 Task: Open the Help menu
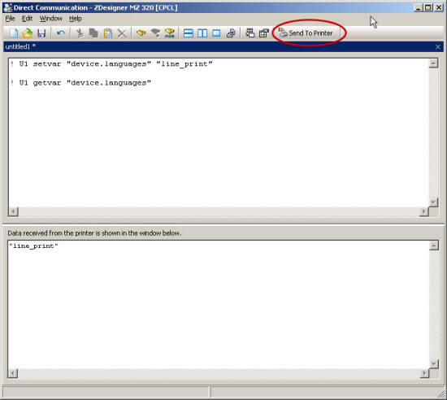point(76,19)
